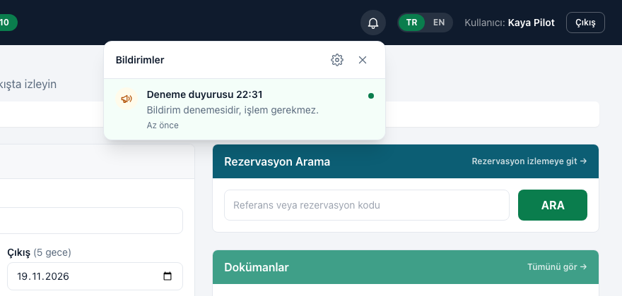Follow Rezervasyon izlemeye git link
622x296 pixels.
tap(529, 161)
